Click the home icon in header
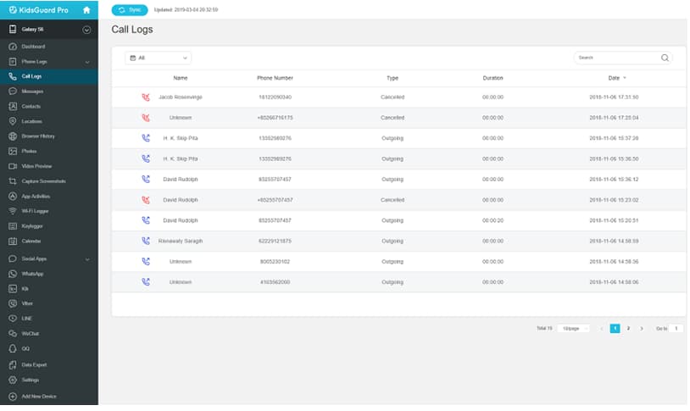The height and width of the screenshot is (411, 690). click(x=86, y=10)
